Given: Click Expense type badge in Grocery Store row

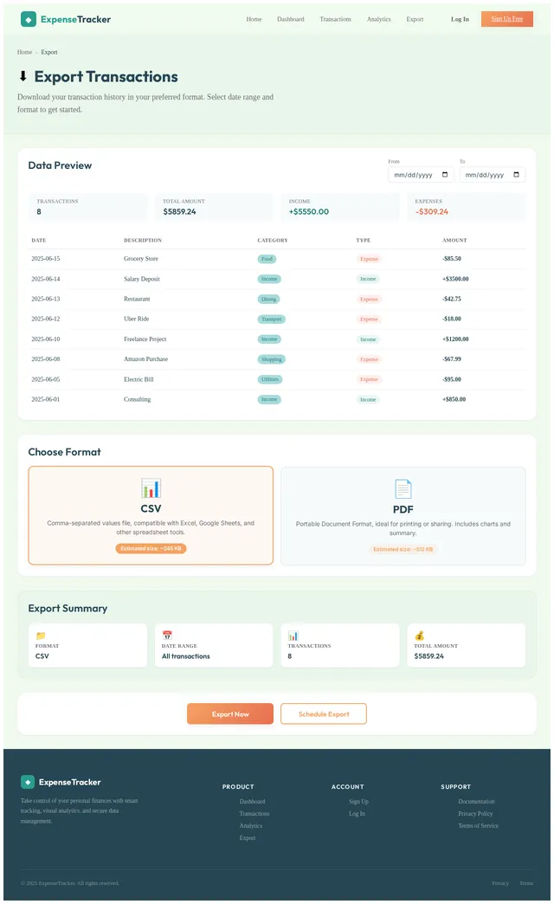Looking at the screenshot, I should point(369,259).
